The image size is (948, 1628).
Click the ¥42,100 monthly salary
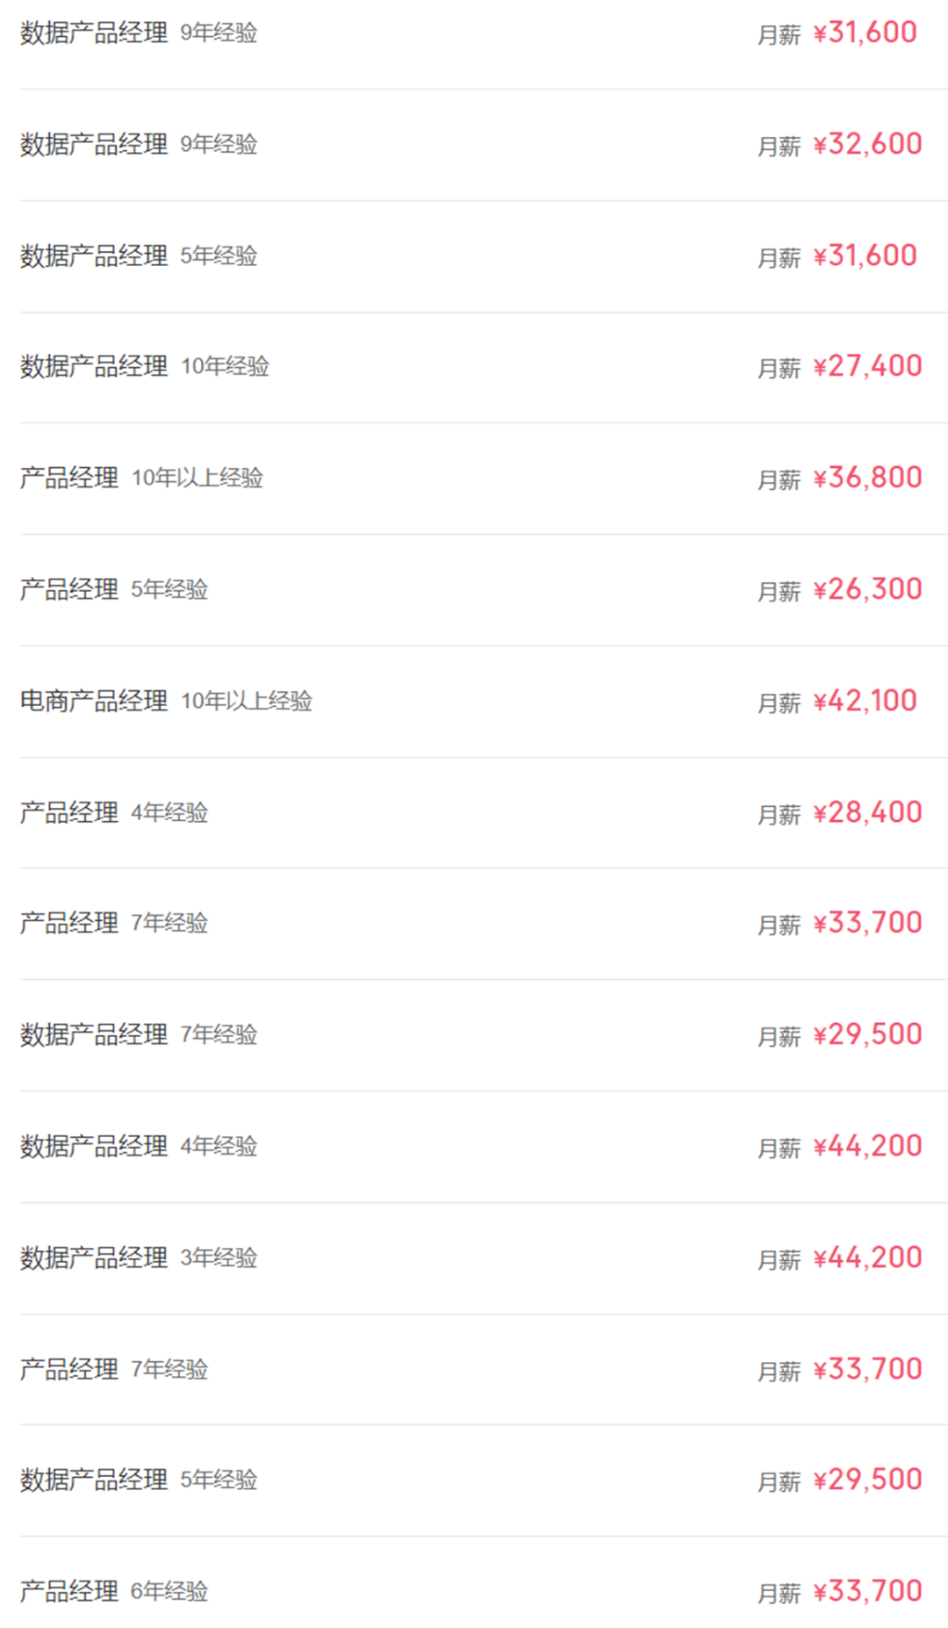865,701
